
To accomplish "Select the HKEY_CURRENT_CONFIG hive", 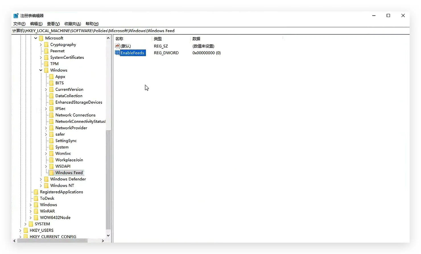I will pyautogui.click(x=53, y=237).
